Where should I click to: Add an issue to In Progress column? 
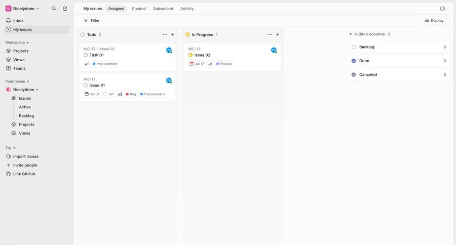pos(278,34)
